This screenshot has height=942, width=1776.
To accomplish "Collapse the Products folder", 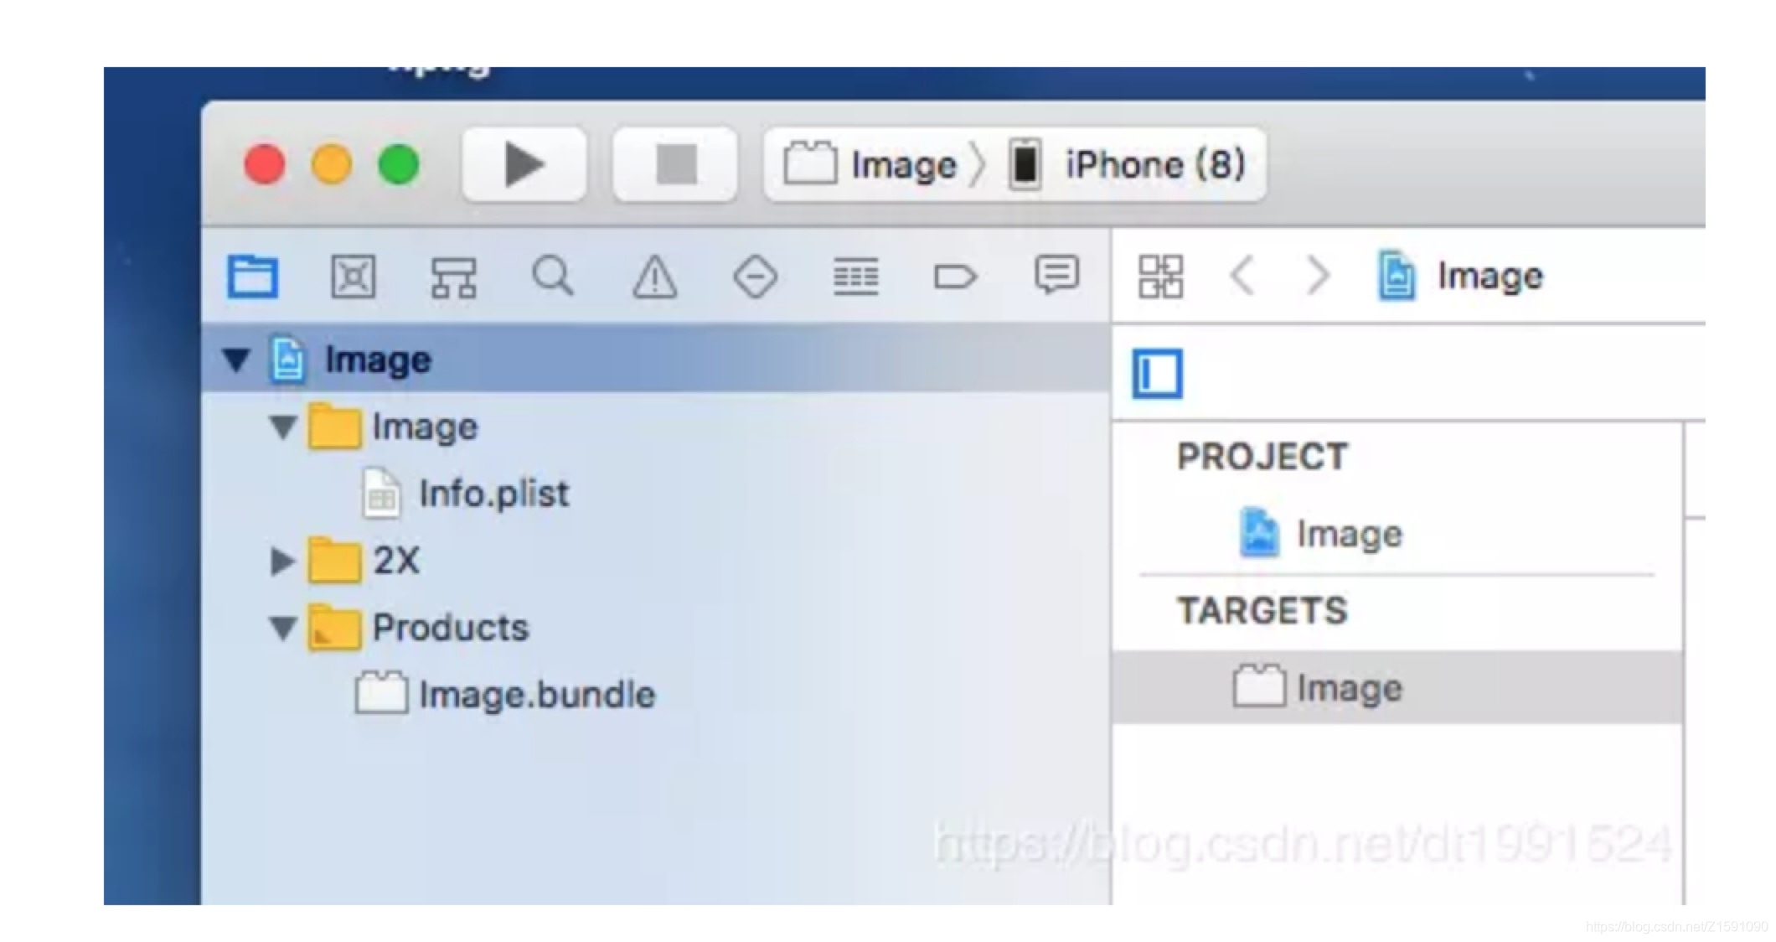I will click(283, 628).
